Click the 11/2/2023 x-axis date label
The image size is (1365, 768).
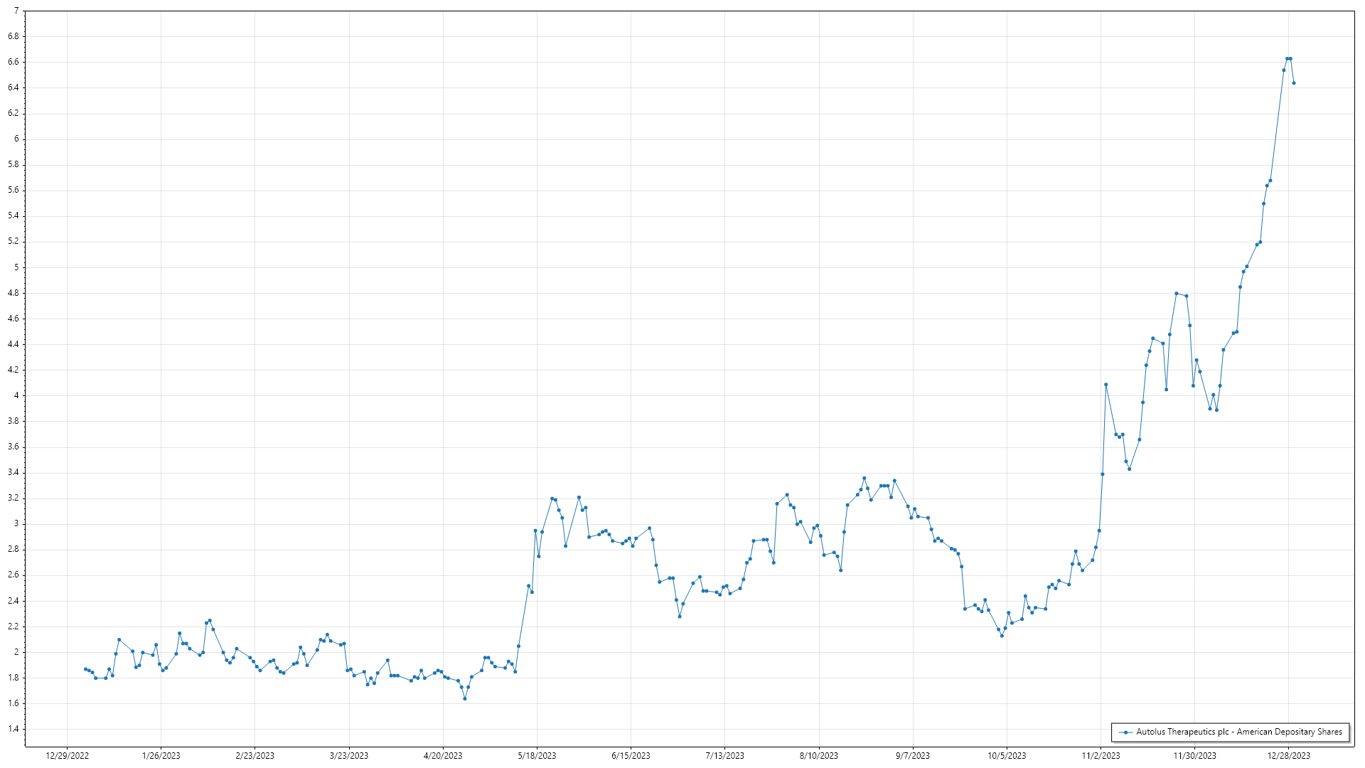tap(1101, 756)
